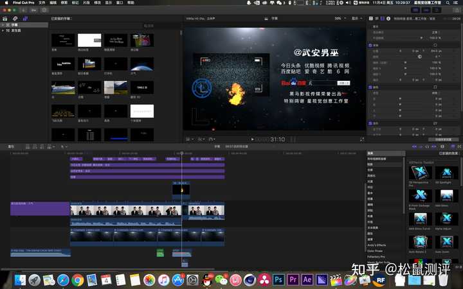Open the Titles and Generators sidebar icon
Viewport: 463px width, 289px height.
pyautogui.click(x=24, y=19)
